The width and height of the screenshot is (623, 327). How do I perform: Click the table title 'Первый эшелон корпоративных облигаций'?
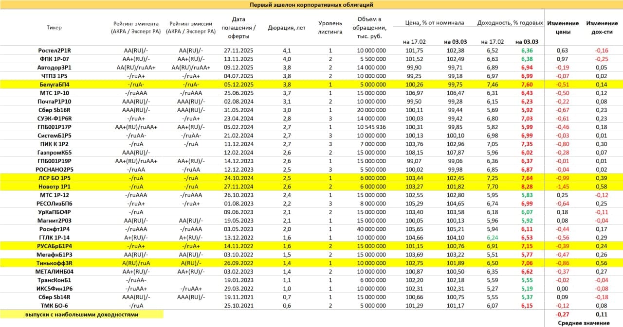point(311,5)
